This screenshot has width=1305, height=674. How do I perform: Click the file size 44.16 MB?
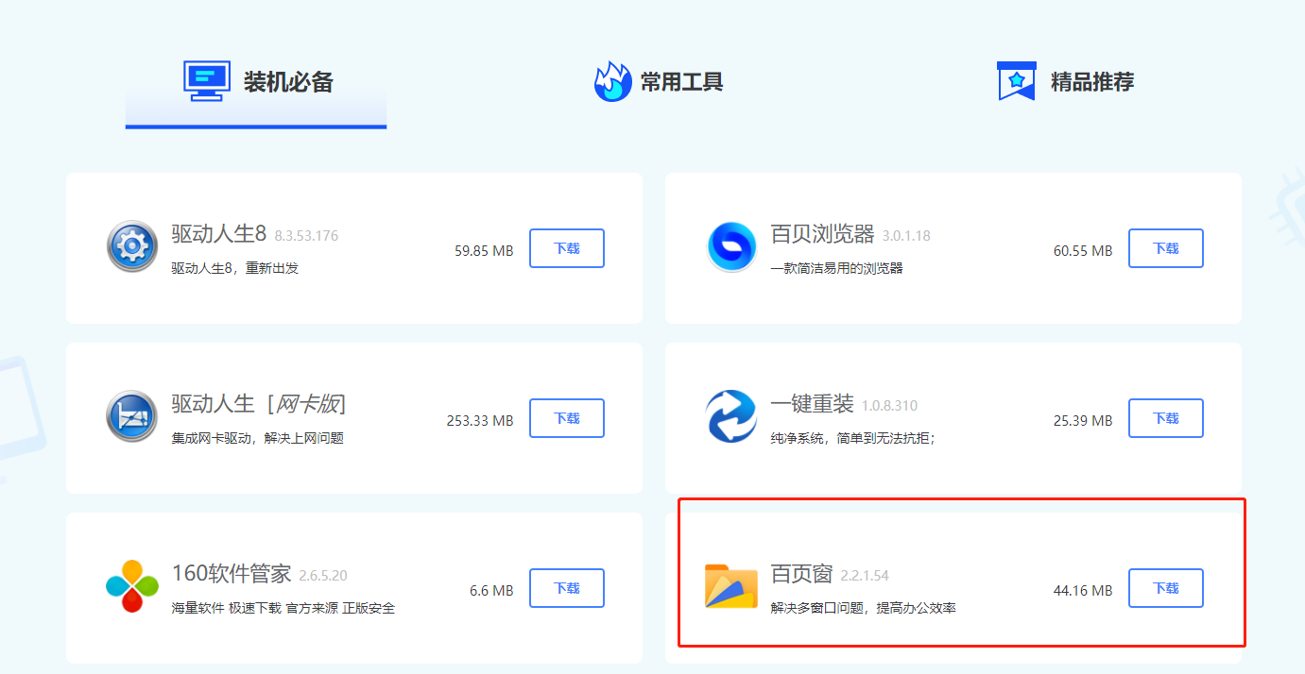[x=1083, y=591]
